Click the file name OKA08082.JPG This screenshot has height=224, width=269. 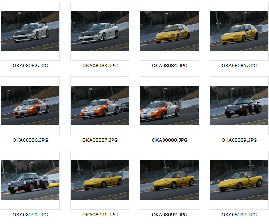[30, 66]
